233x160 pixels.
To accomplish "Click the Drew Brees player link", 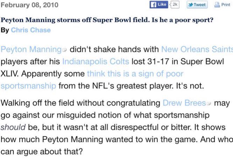I will (x=184, y=103).
